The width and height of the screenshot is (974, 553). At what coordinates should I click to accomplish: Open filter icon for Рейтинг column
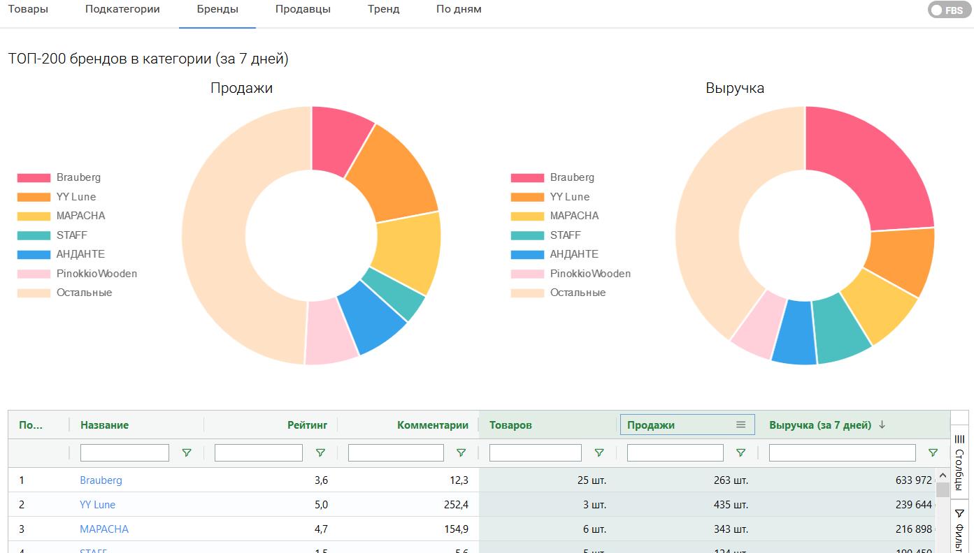point(320,452)
